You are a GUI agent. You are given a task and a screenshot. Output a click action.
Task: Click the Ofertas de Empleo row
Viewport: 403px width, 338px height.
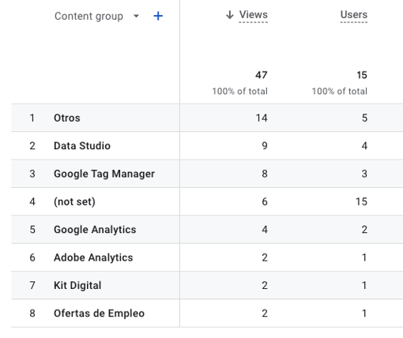point(207,314)
